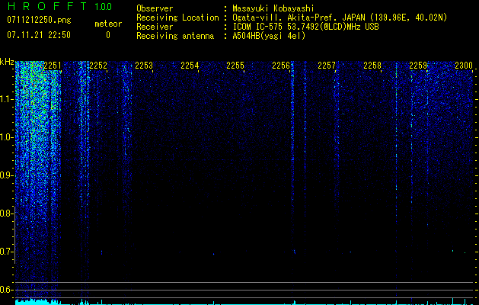Click the kHz axis unit label
479x305 pixels.
click(7, 62)
